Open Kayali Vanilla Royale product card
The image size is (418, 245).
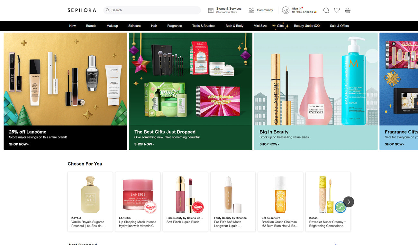[x=90, y=202]
